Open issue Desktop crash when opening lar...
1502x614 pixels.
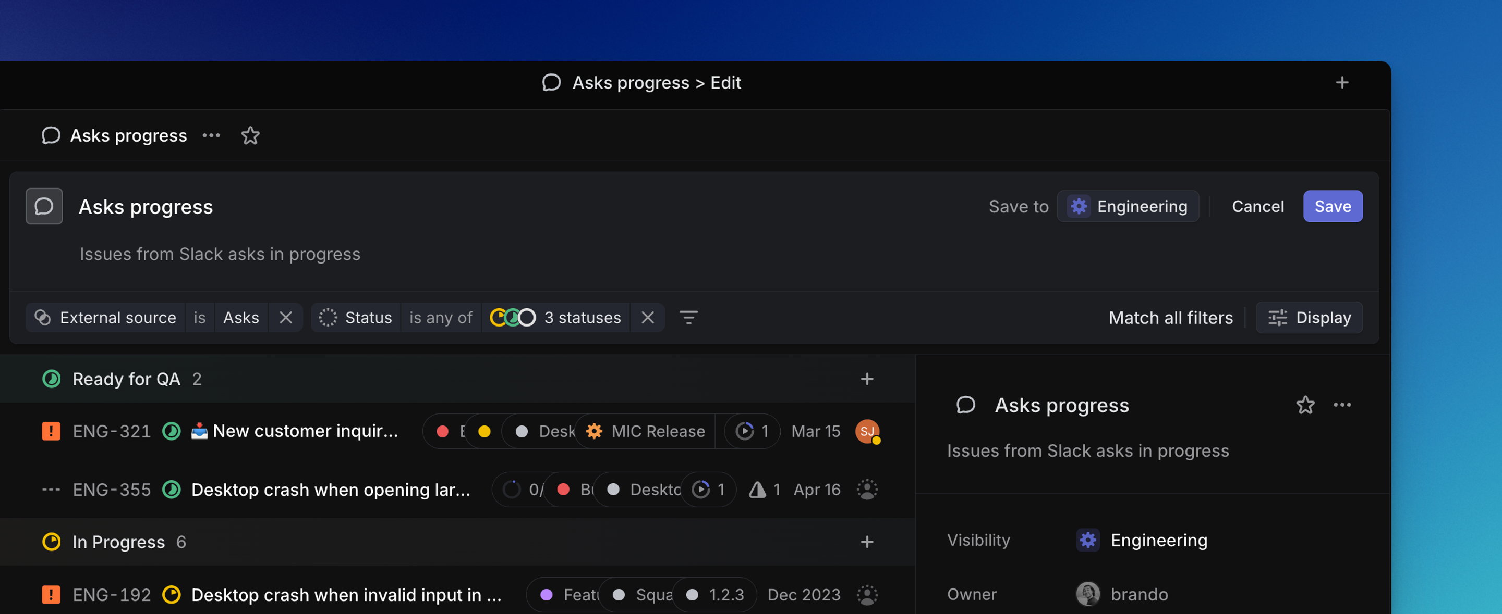coord(331,490)
